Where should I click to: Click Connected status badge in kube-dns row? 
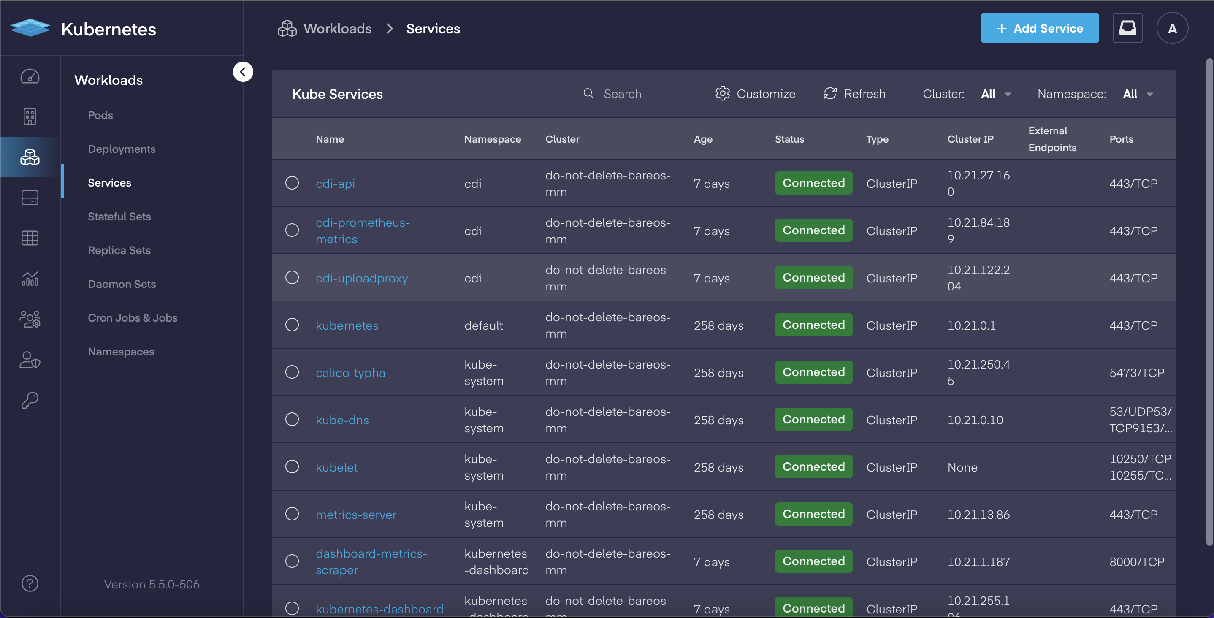coord(813,419)
